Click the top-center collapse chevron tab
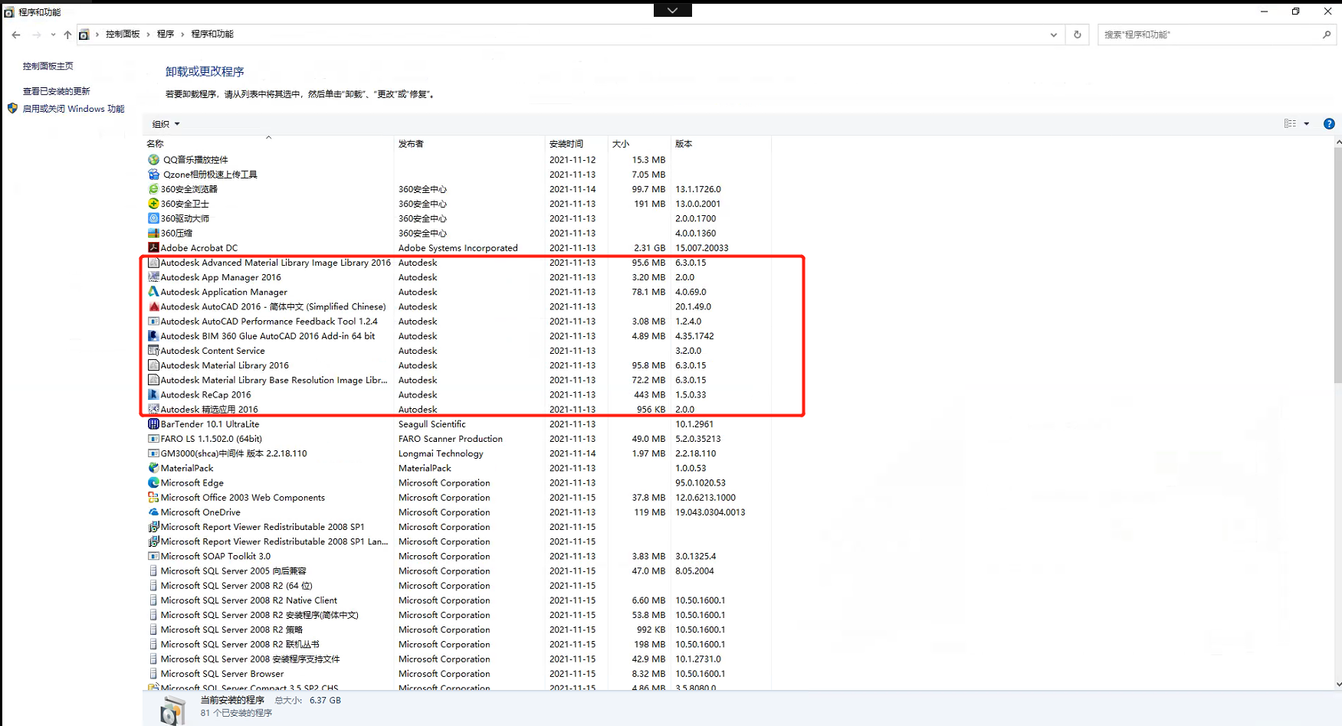Image resolution: width=1342 pixels, height=726 pixels. pos(673,10)
